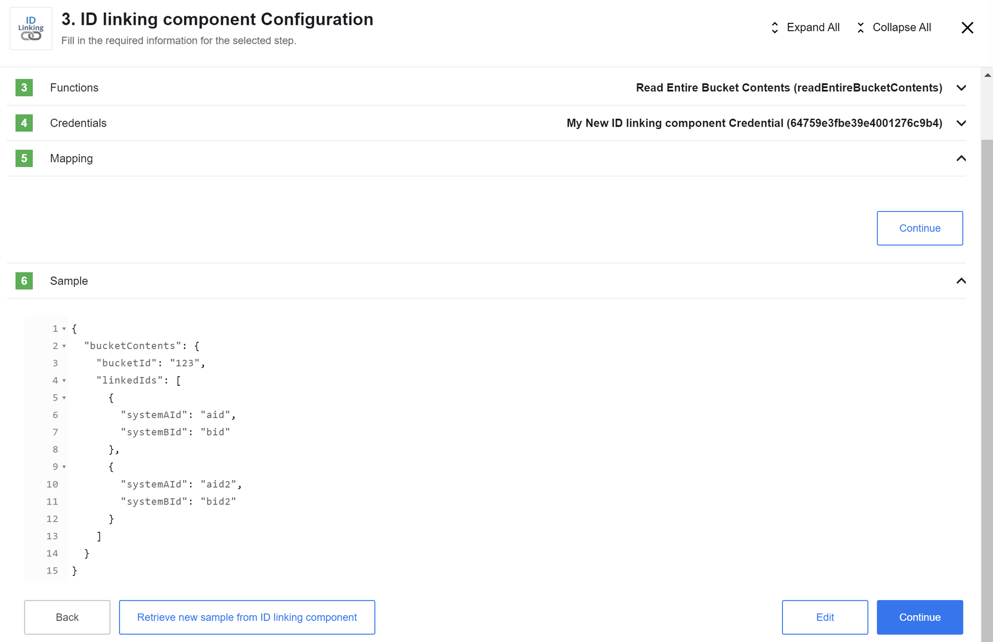Collapse the Mapping section chevron

pos(961,158)
